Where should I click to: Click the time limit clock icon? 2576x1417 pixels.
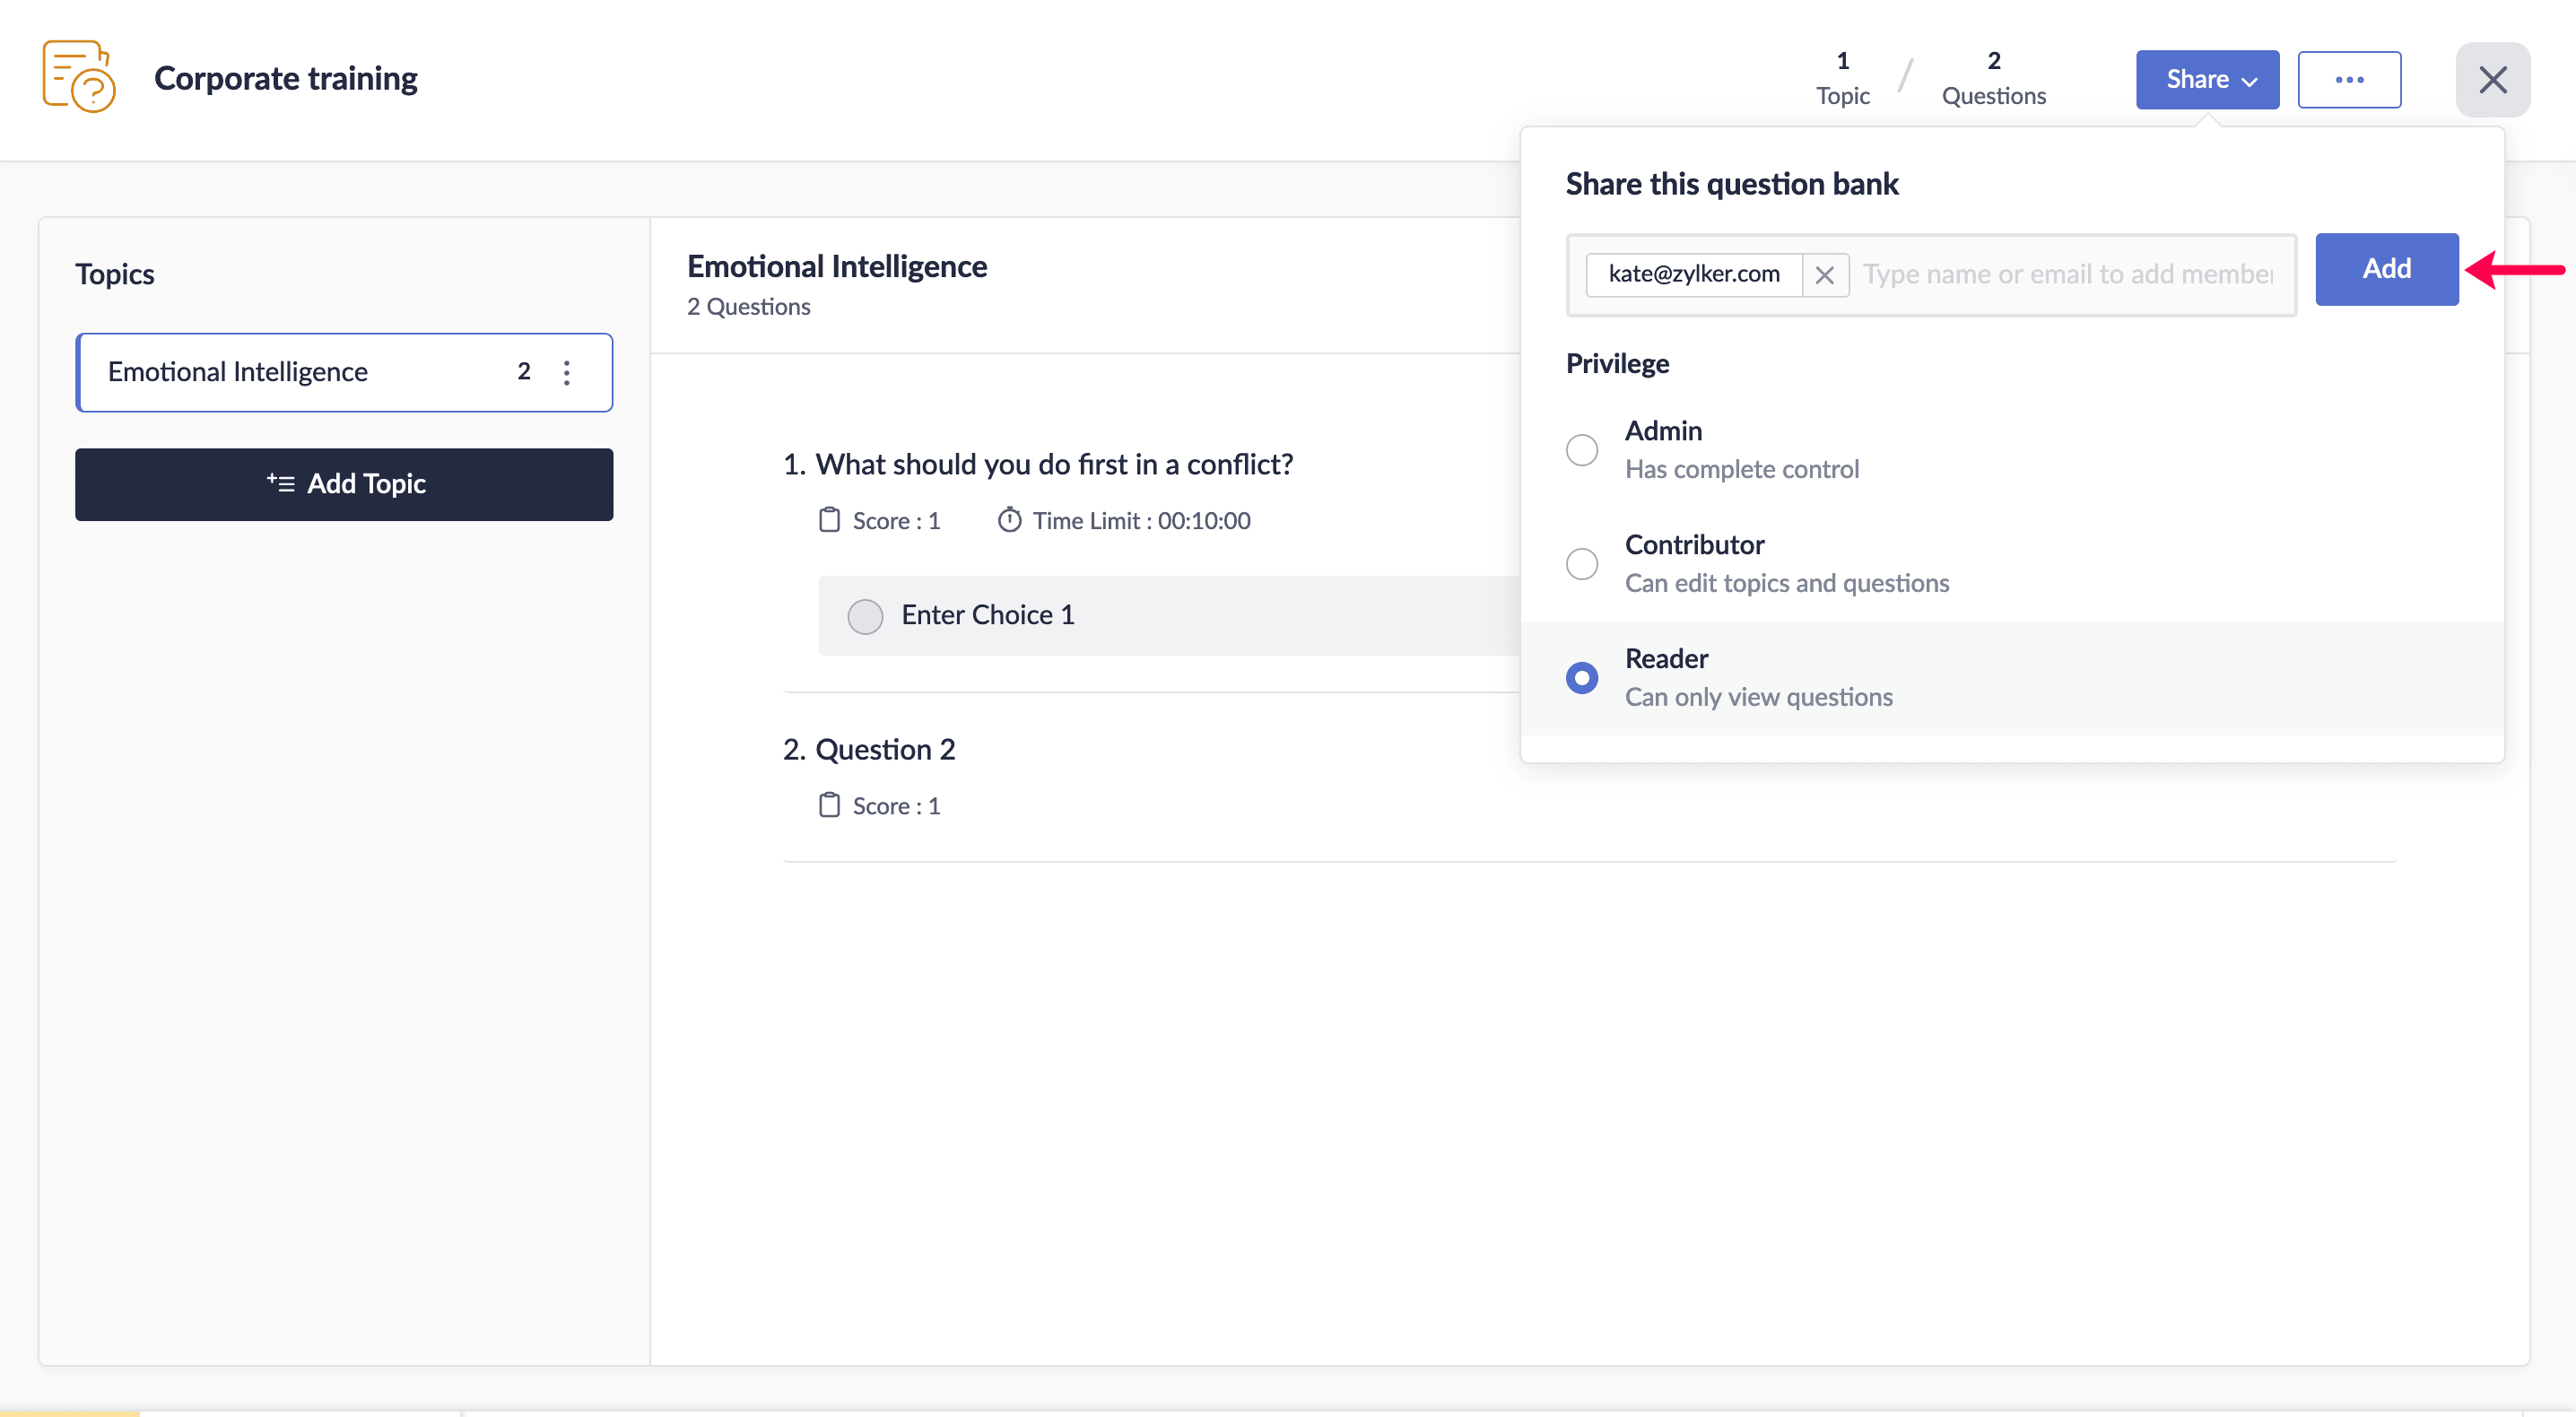1009,520
